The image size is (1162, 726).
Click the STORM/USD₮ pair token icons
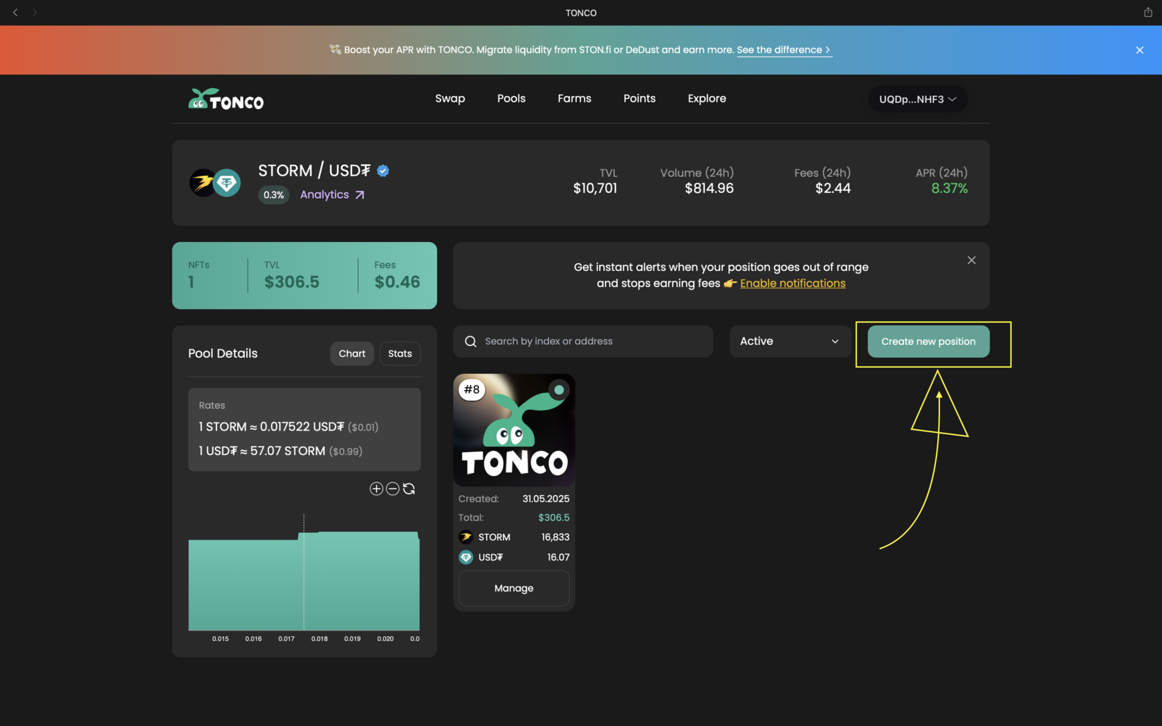(215, 183)
